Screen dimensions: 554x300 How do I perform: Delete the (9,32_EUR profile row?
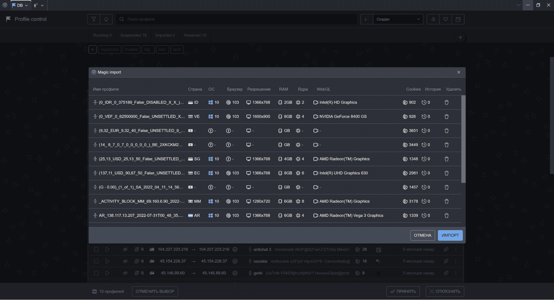click(446, 131)
